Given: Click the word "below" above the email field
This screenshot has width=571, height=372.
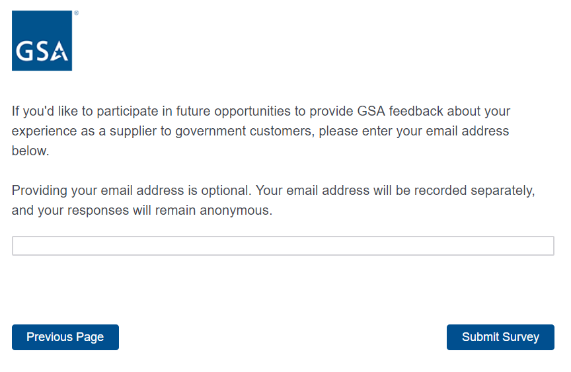Looking at the screenshot, I should pos(29,151).
